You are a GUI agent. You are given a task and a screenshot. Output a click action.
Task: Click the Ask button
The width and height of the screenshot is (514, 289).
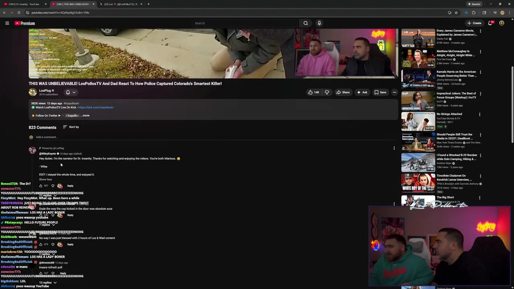tap(362, 92)
